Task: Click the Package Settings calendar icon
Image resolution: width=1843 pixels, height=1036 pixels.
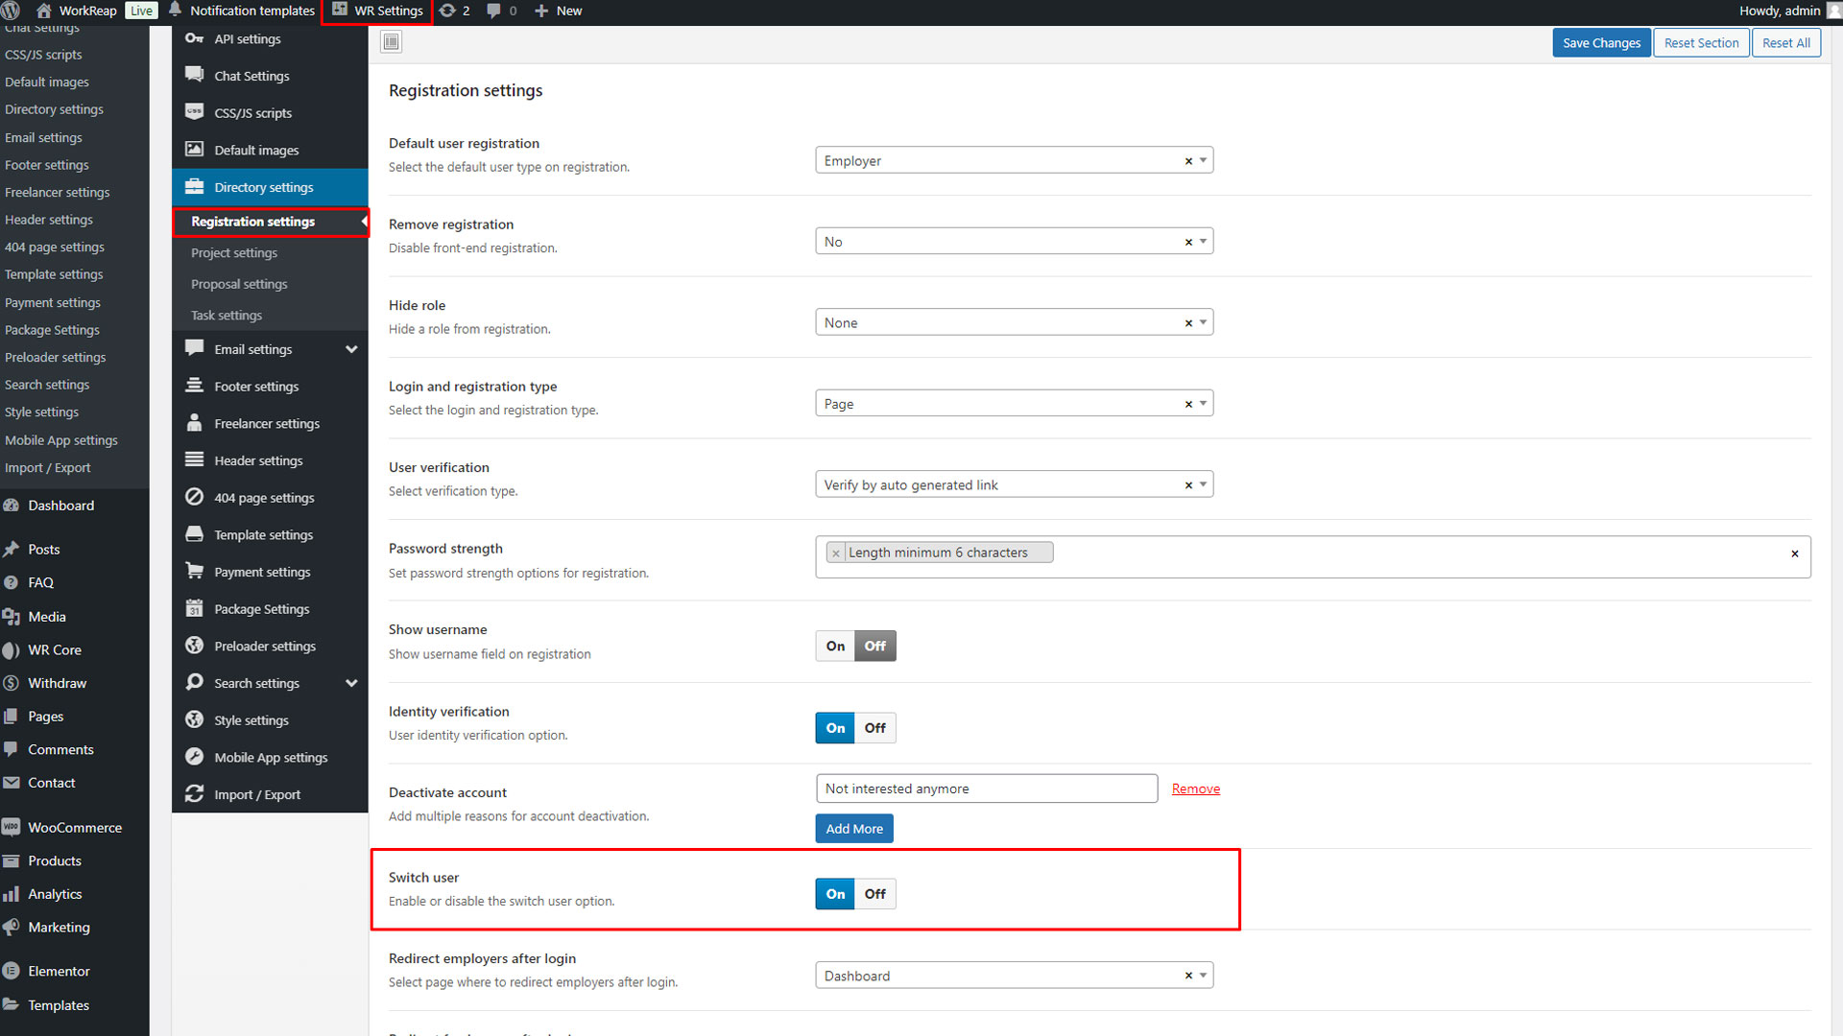Action: tap(194, 608)
